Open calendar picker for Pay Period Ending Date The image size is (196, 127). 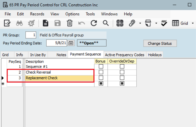pos(71,43)
